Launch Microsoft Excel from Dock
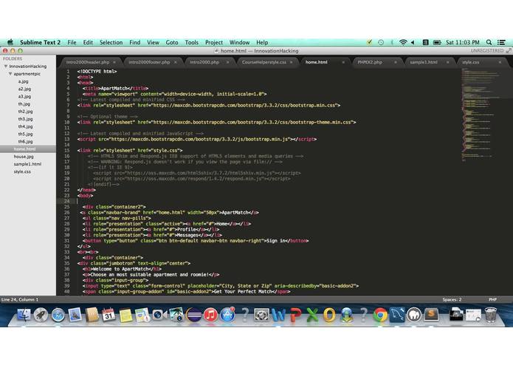 coord(312,315)
